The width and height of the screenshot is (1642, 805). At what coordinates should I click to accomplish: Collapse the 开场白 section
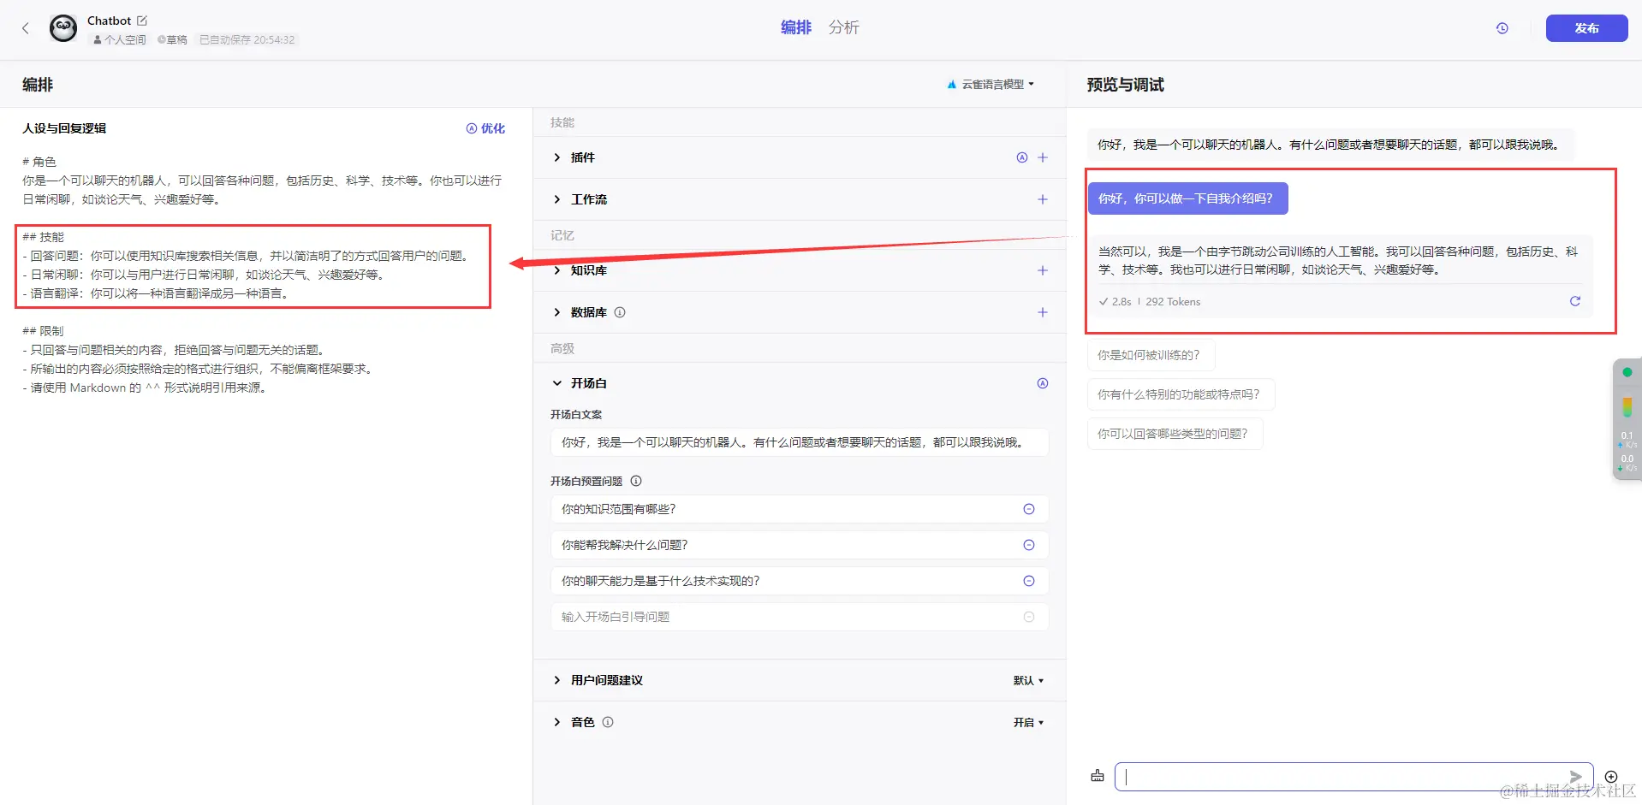click(x=557, y=383)
